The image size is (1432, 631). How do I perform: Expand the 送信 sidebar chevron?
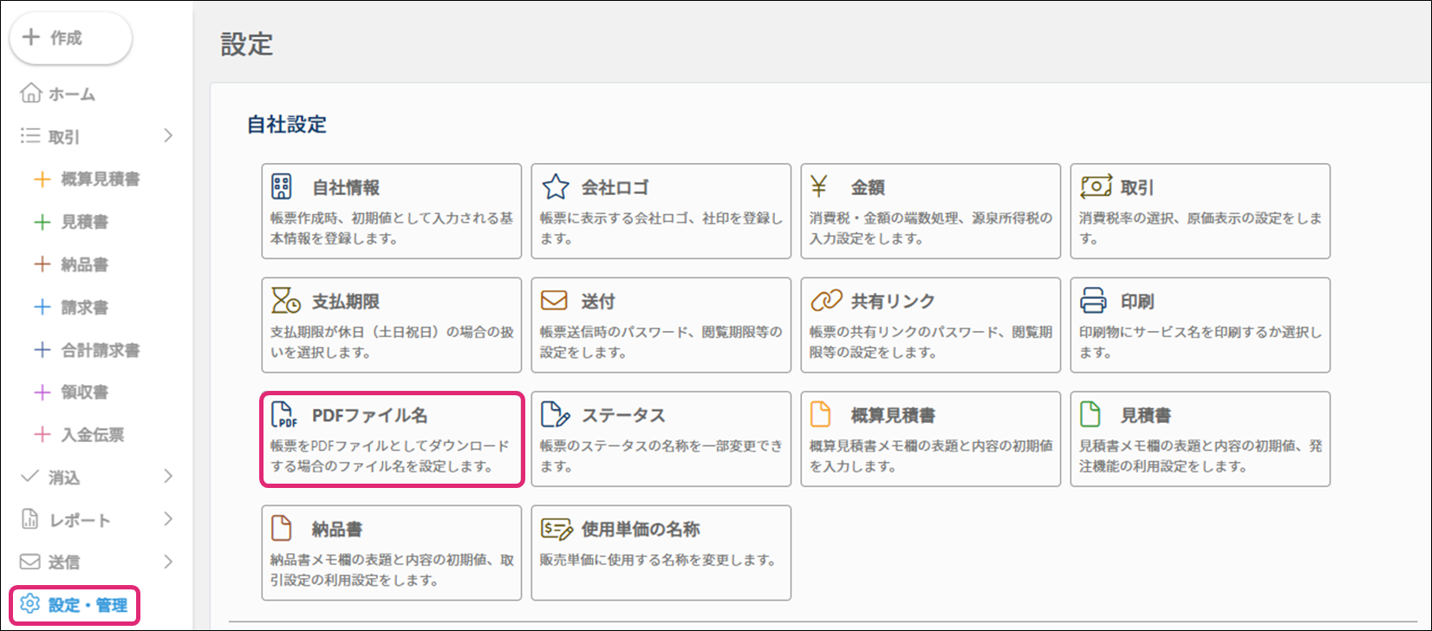coord(168,562)
